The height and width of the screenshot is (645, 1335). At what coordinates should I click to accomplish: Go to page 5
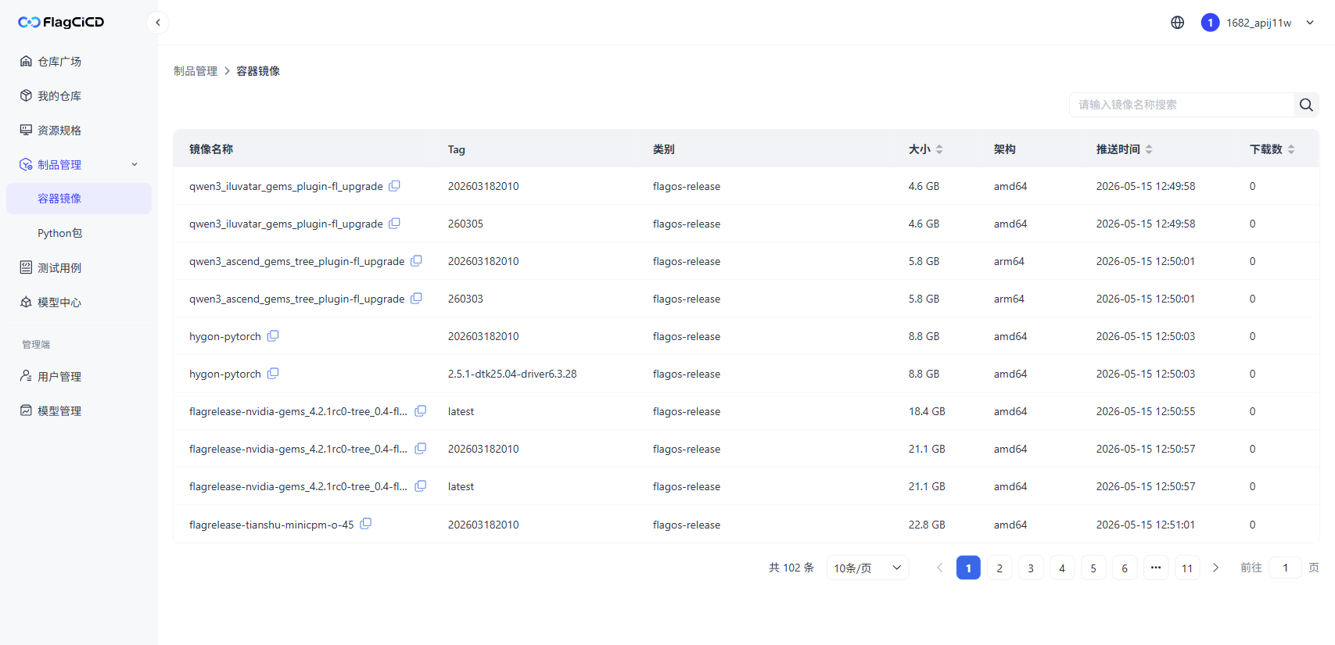pyautogui.click(x=1093, y=568)
